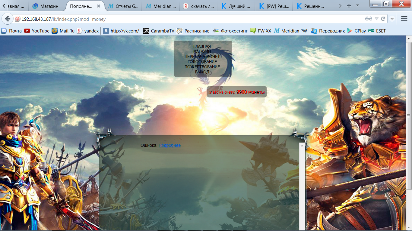Open the Фотохостинг bookmark

[230, 31]
